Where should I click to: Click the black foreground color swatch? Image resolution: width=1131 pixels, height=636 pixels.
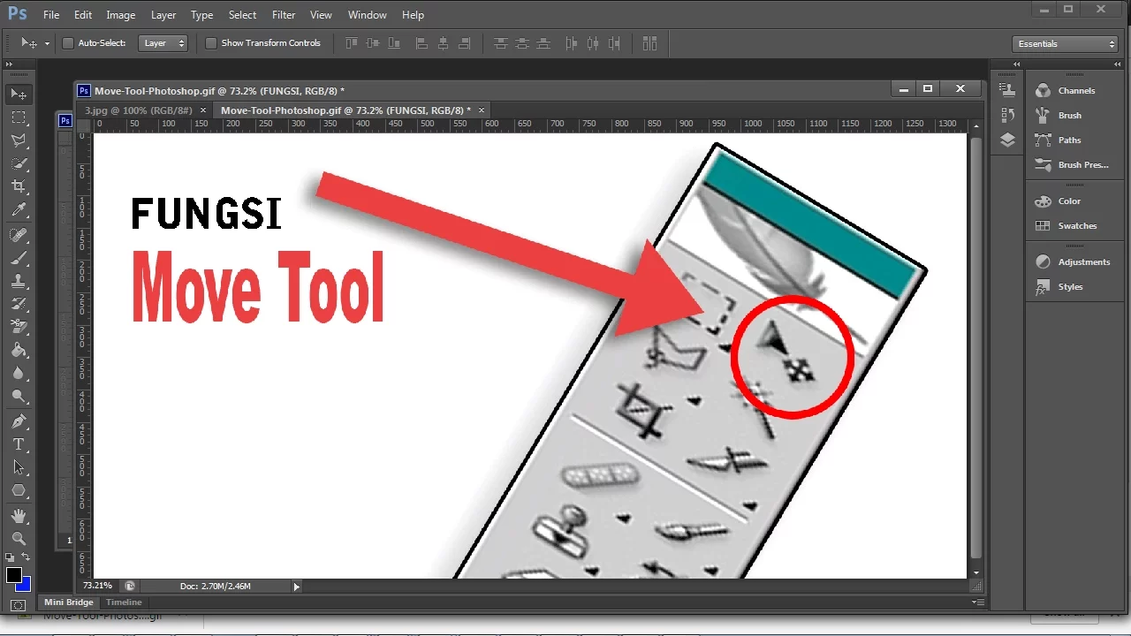pyautogui.click(x=12, y=575)
